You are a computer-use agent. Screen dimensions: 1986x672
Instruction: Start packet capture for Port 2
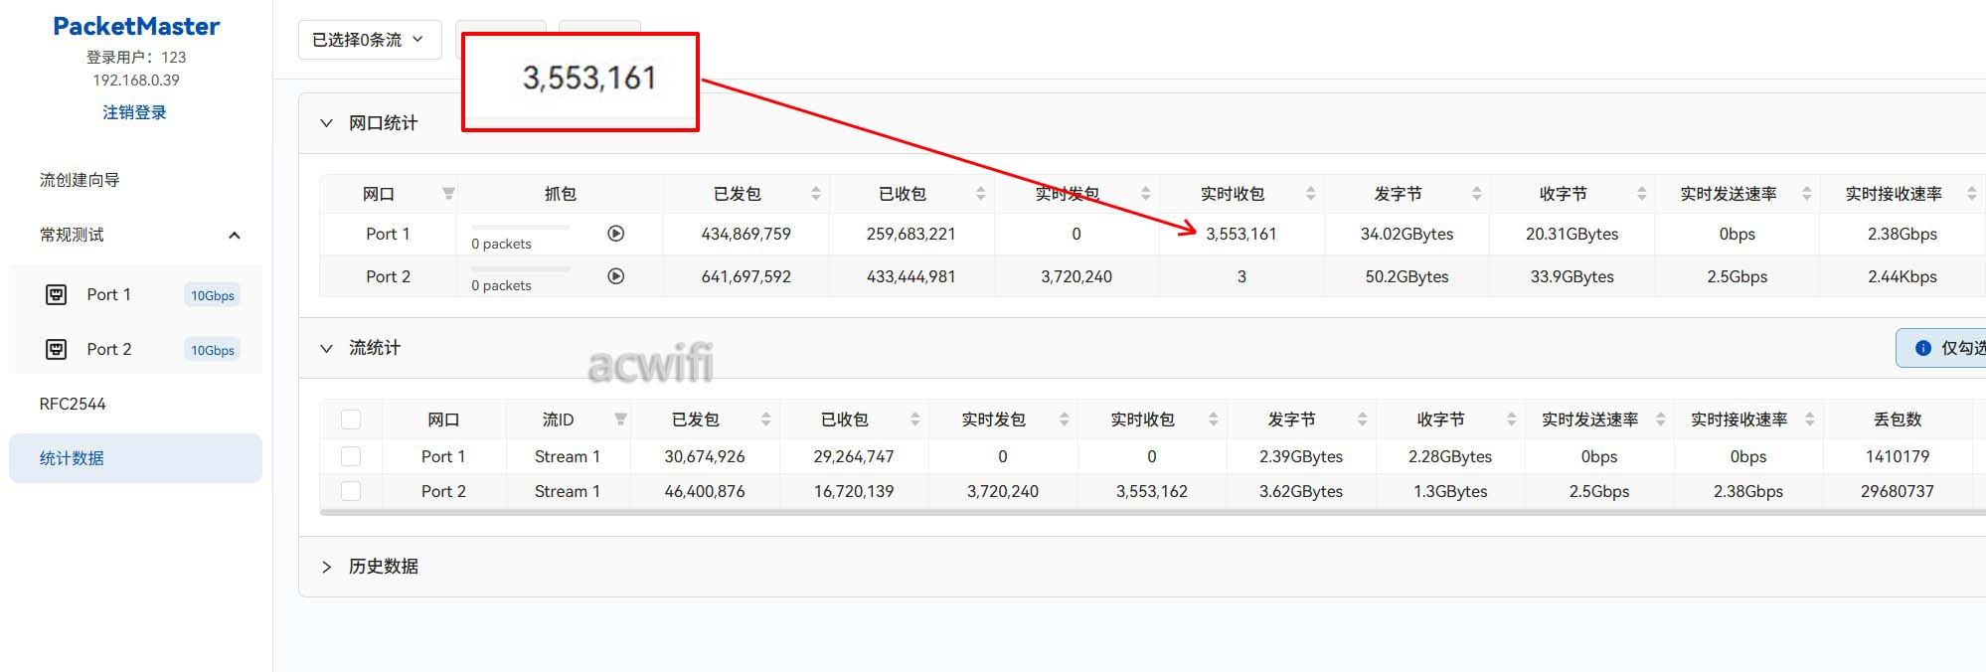pyautogui.click(x=615, y=276)
